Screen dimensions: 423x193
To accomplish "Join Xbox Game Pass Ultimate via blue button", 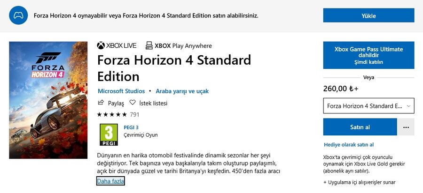I will 368,55.
